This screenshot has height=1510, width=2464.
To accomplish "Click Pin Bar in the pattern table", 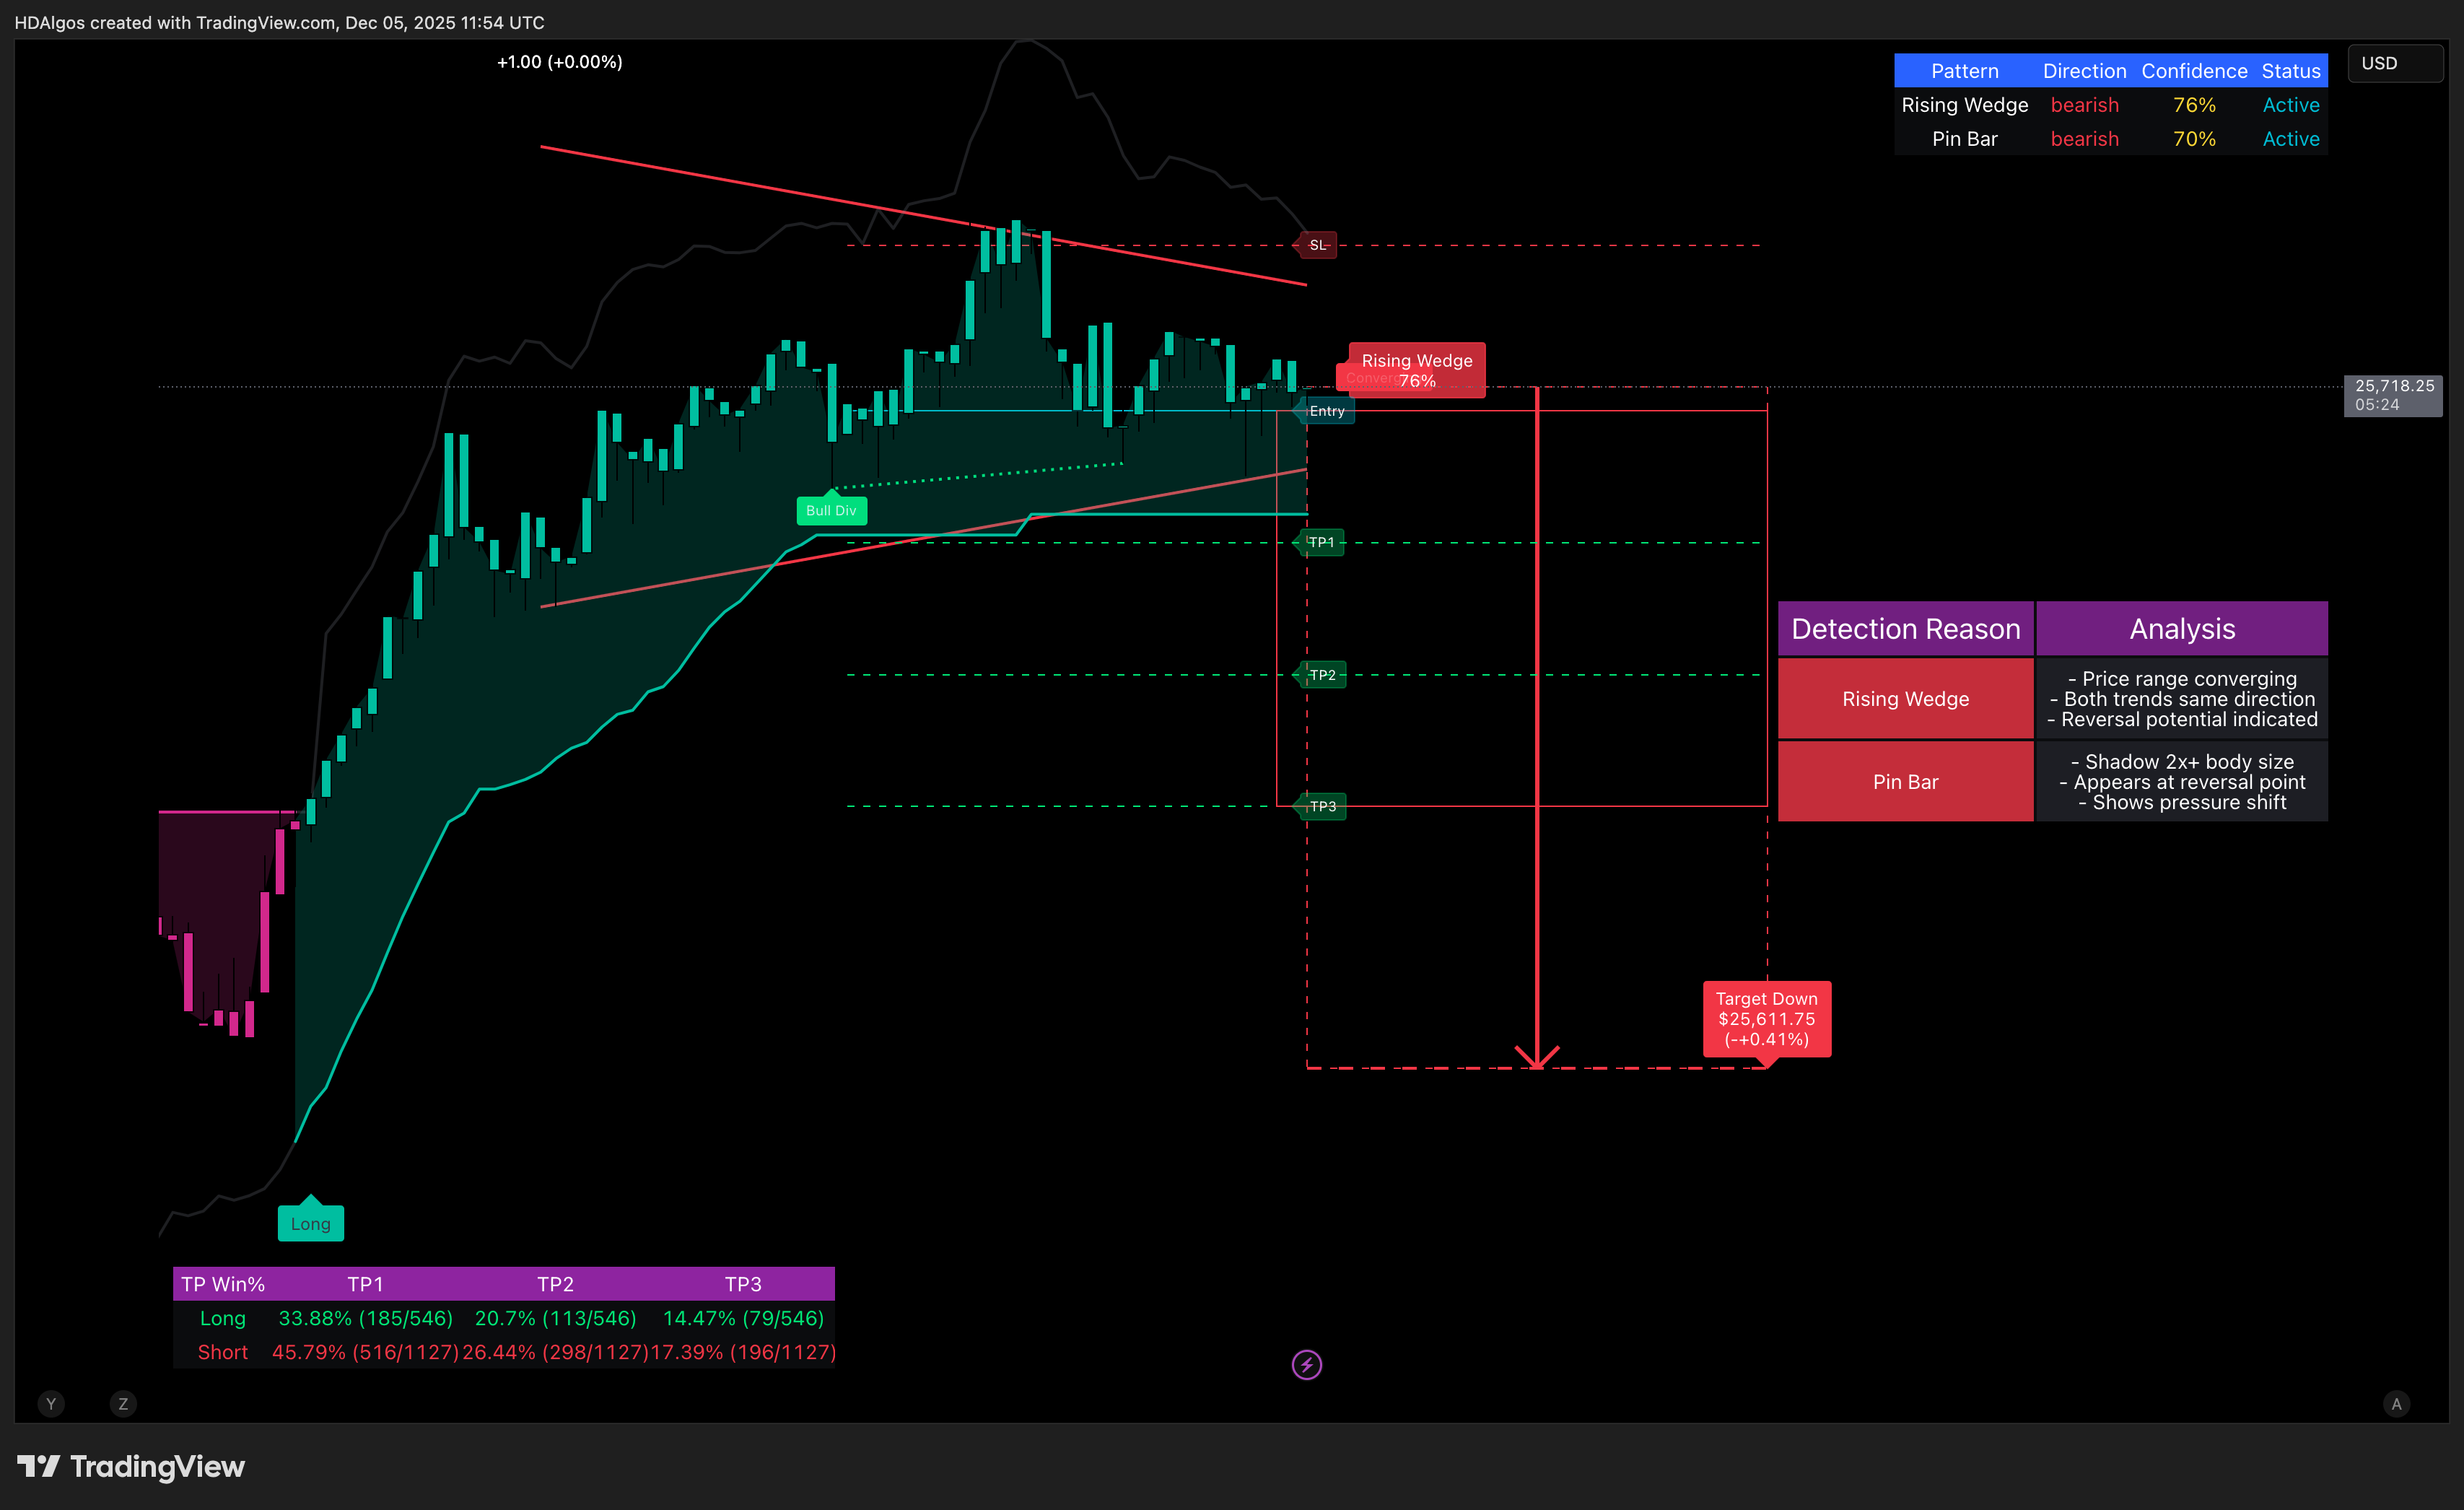I will (x=1964, y=139).
